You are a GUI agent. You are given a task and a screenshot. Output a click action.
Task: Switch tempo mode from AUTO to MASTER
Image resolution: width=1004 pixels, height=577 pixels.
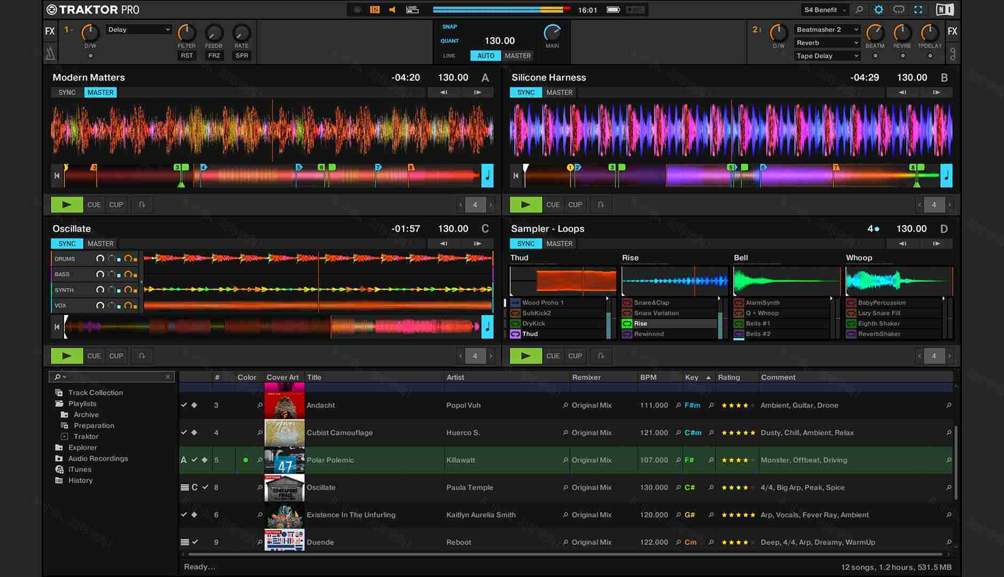[x=517, y=55]
